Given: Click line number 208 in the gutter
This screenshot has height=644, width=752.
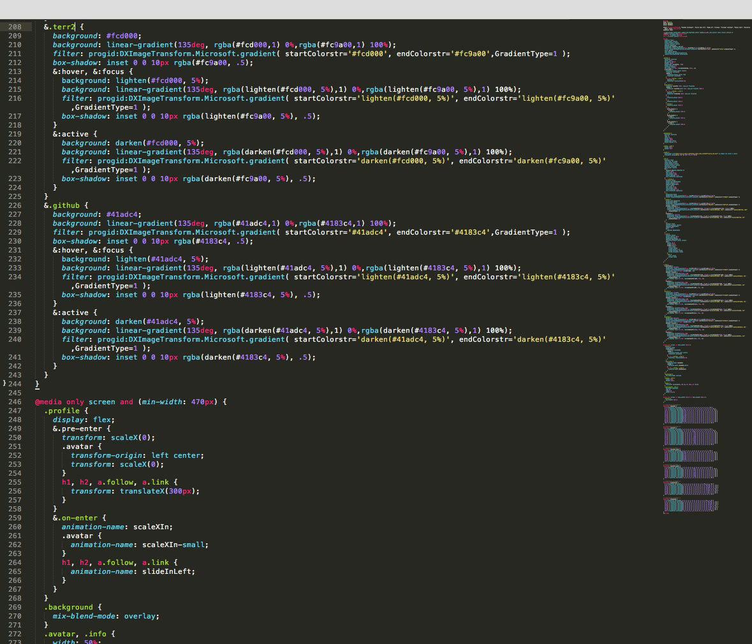Looking at the screenshot, I should pos(15,27).
